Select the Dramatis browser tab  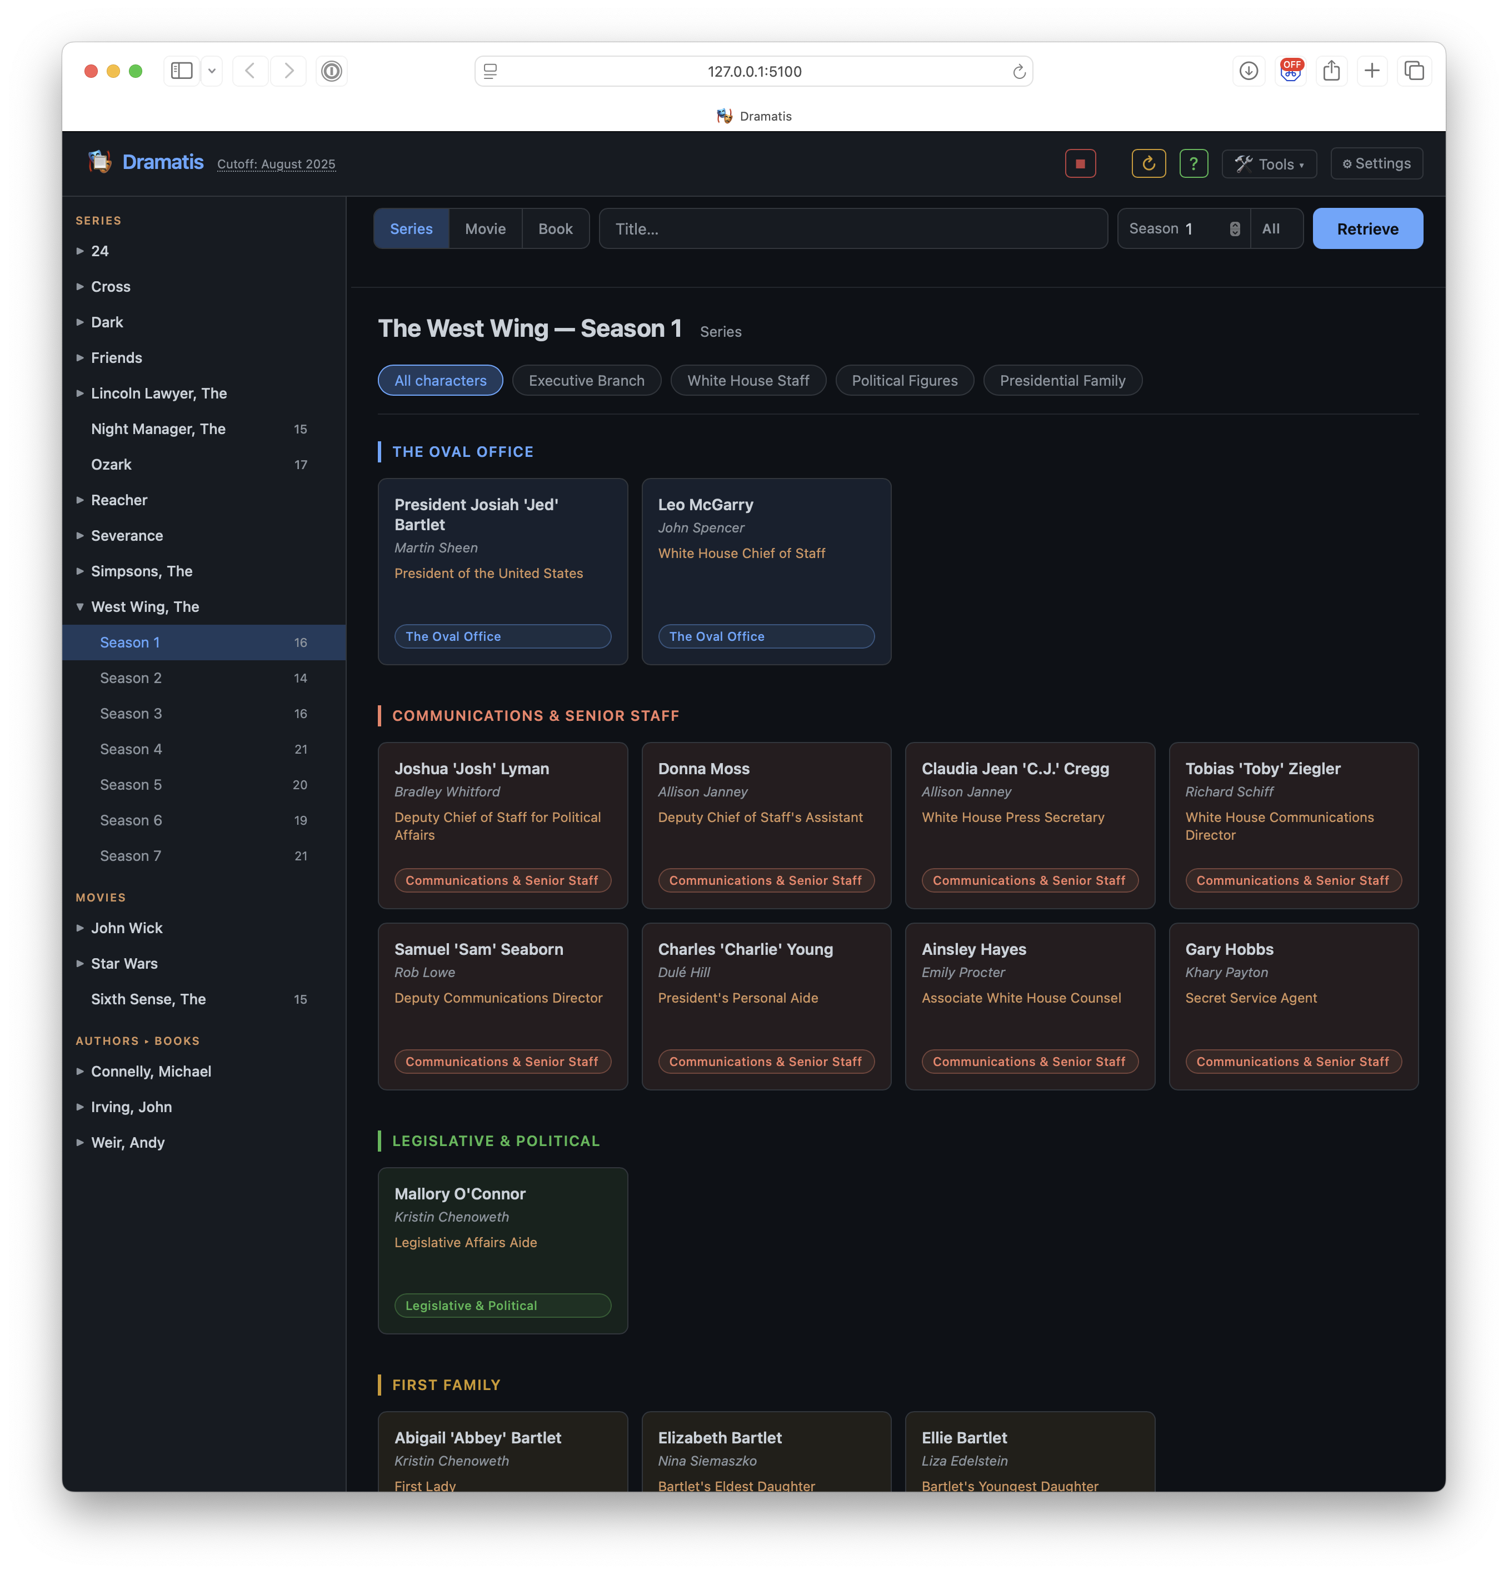pos(753,117)
